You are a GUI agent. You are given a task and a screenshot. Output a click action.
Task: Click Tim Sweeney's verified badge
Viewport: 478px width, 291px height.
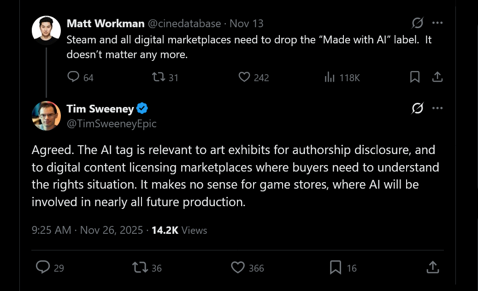click(142, 108)
